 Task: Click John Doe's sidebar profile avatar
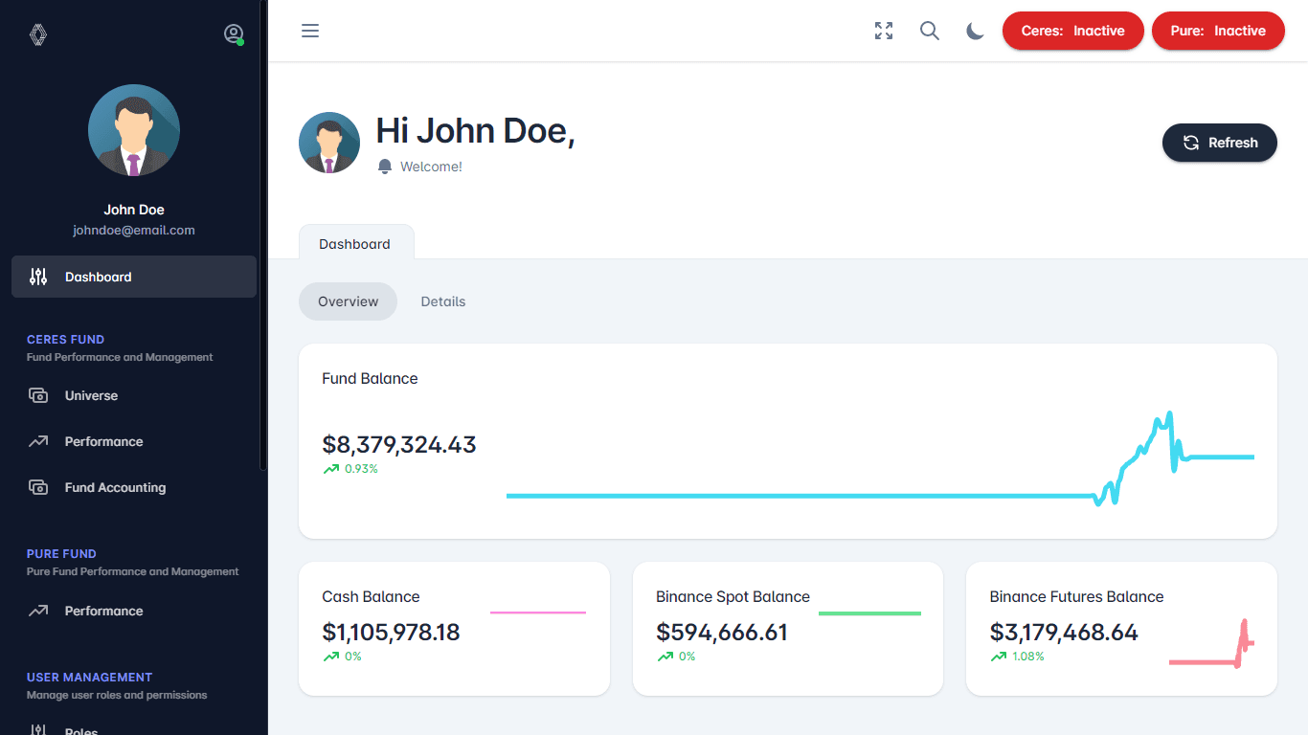134,131
